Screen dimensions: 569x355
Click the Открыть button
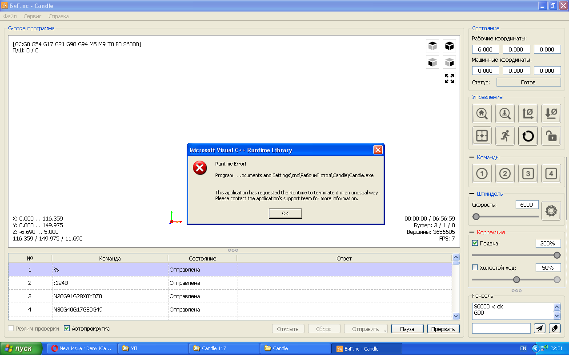tap(288, 329)
